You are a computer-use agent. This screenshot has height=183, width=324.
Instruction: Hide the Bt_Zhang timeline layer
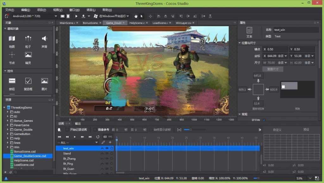point(107,159)
